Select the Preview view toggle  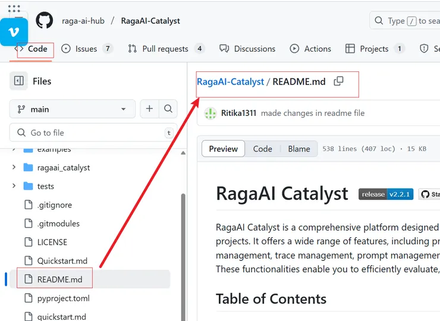click(224, 149)
